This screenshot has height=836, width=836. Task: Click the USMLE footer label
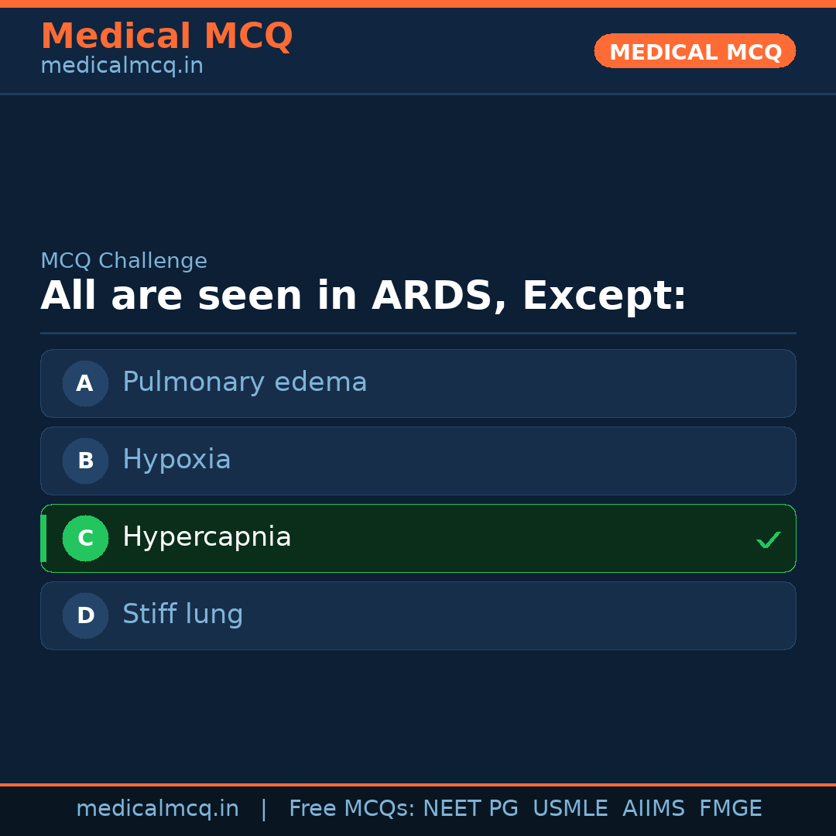tap(570, 809)
